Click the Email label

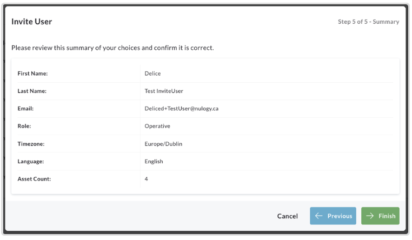[25, 109]
